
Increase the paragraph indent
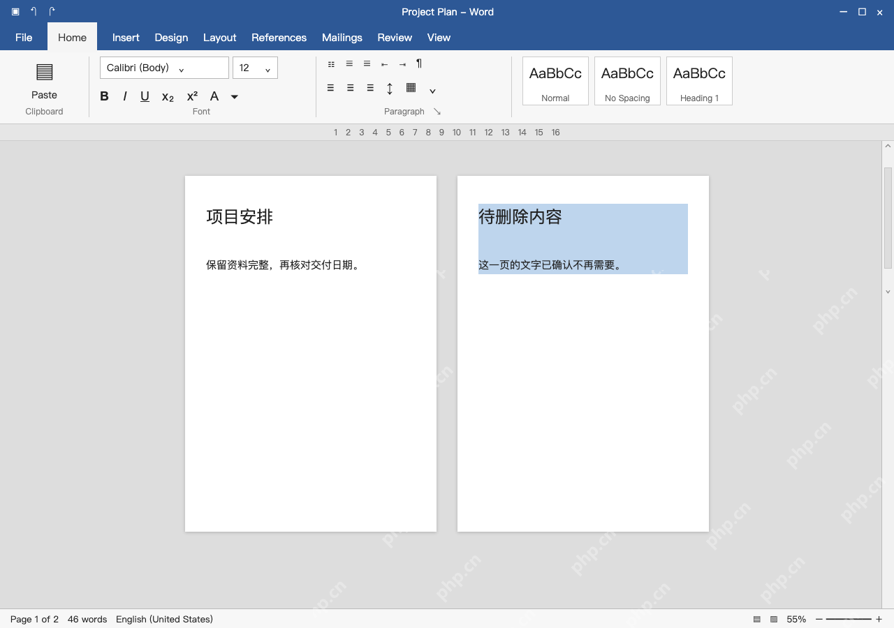402,64
